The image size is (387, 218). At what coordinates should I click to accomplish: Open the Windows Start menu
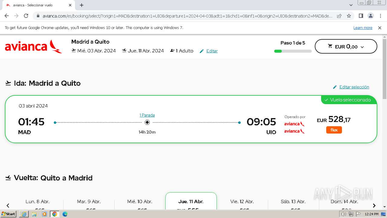8,214
